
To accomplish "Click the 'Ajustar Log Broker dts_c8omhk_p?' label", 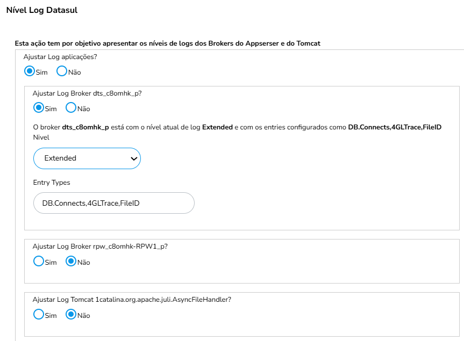I will tap(87, 93).
